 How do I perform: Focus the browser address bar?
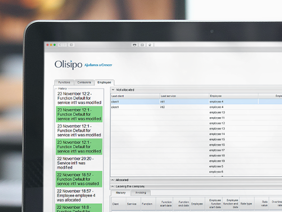[218, 45]
